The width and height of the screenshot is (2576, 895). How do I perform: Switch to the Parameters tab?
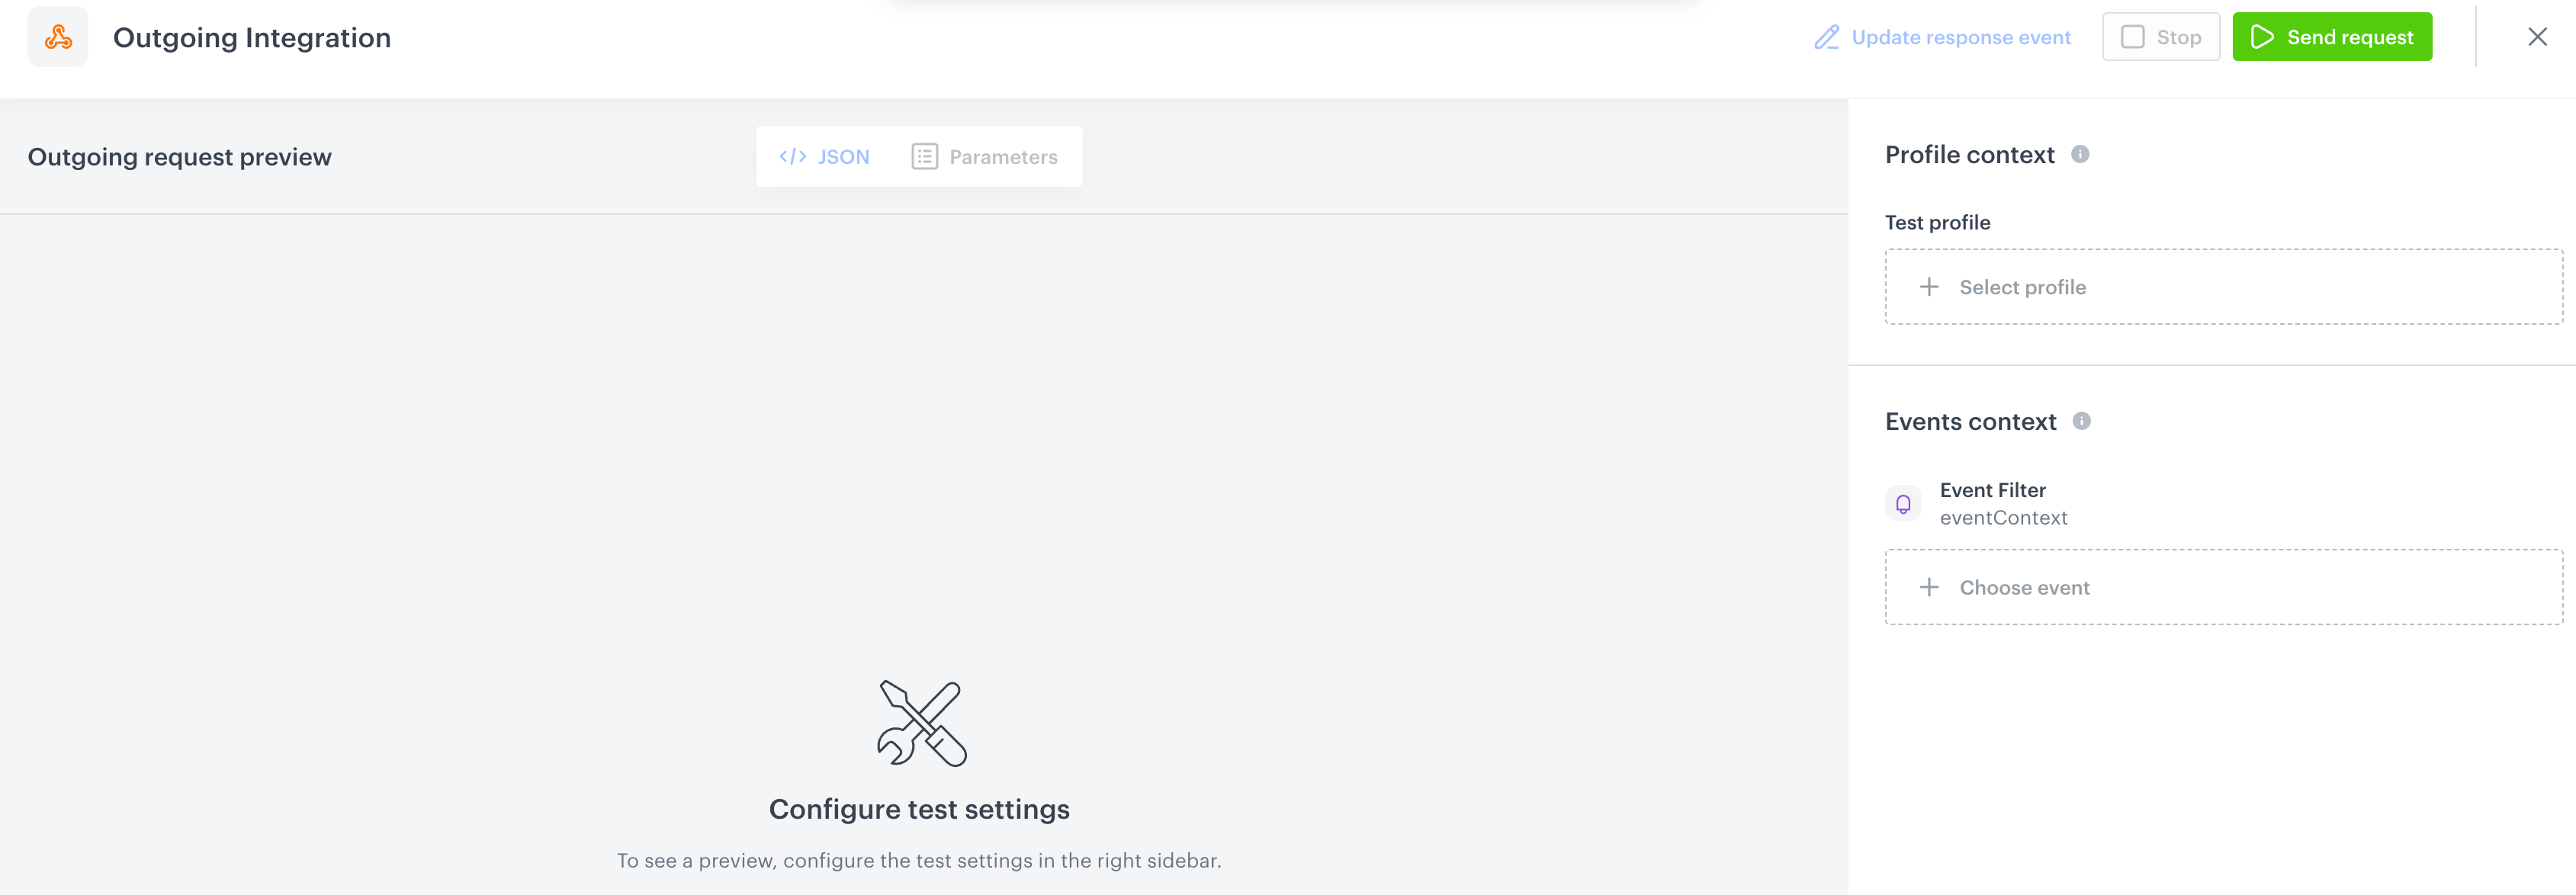click(986, 156)
